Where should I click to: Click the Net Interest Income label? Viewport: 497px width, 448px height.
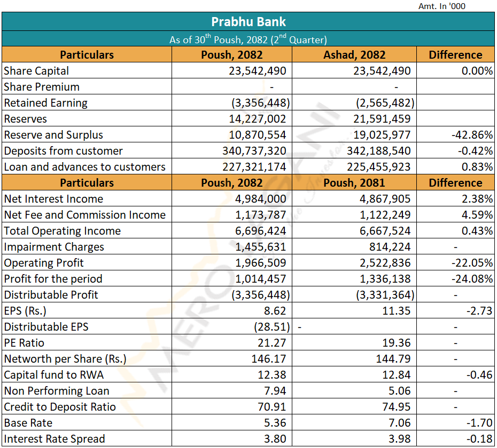click(53, 199)
